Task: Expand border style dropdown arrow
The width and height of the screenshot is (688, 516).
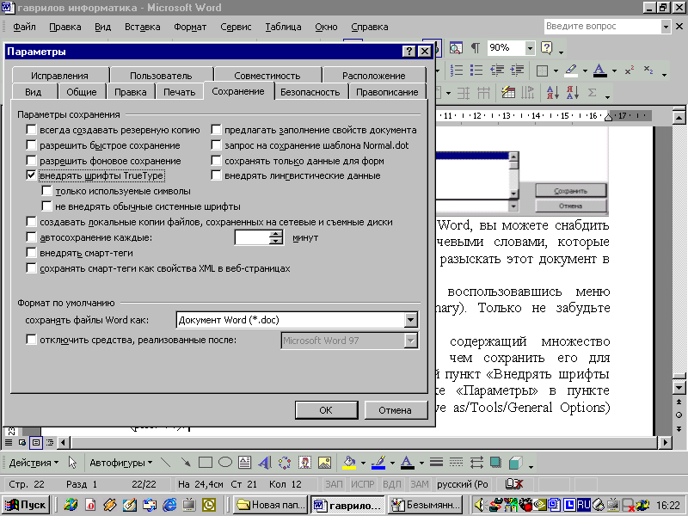Action: click(x=556, y=71)
